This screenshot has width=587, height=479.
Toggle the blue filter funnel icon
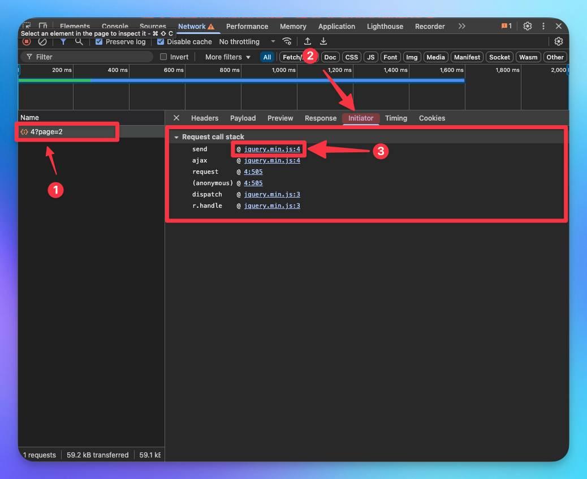pos(63,41)
